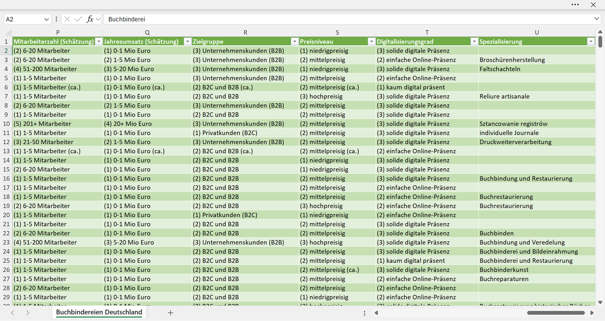
Task: Click the vertical scrollbar down arrow
Action: tap(600, 302)
